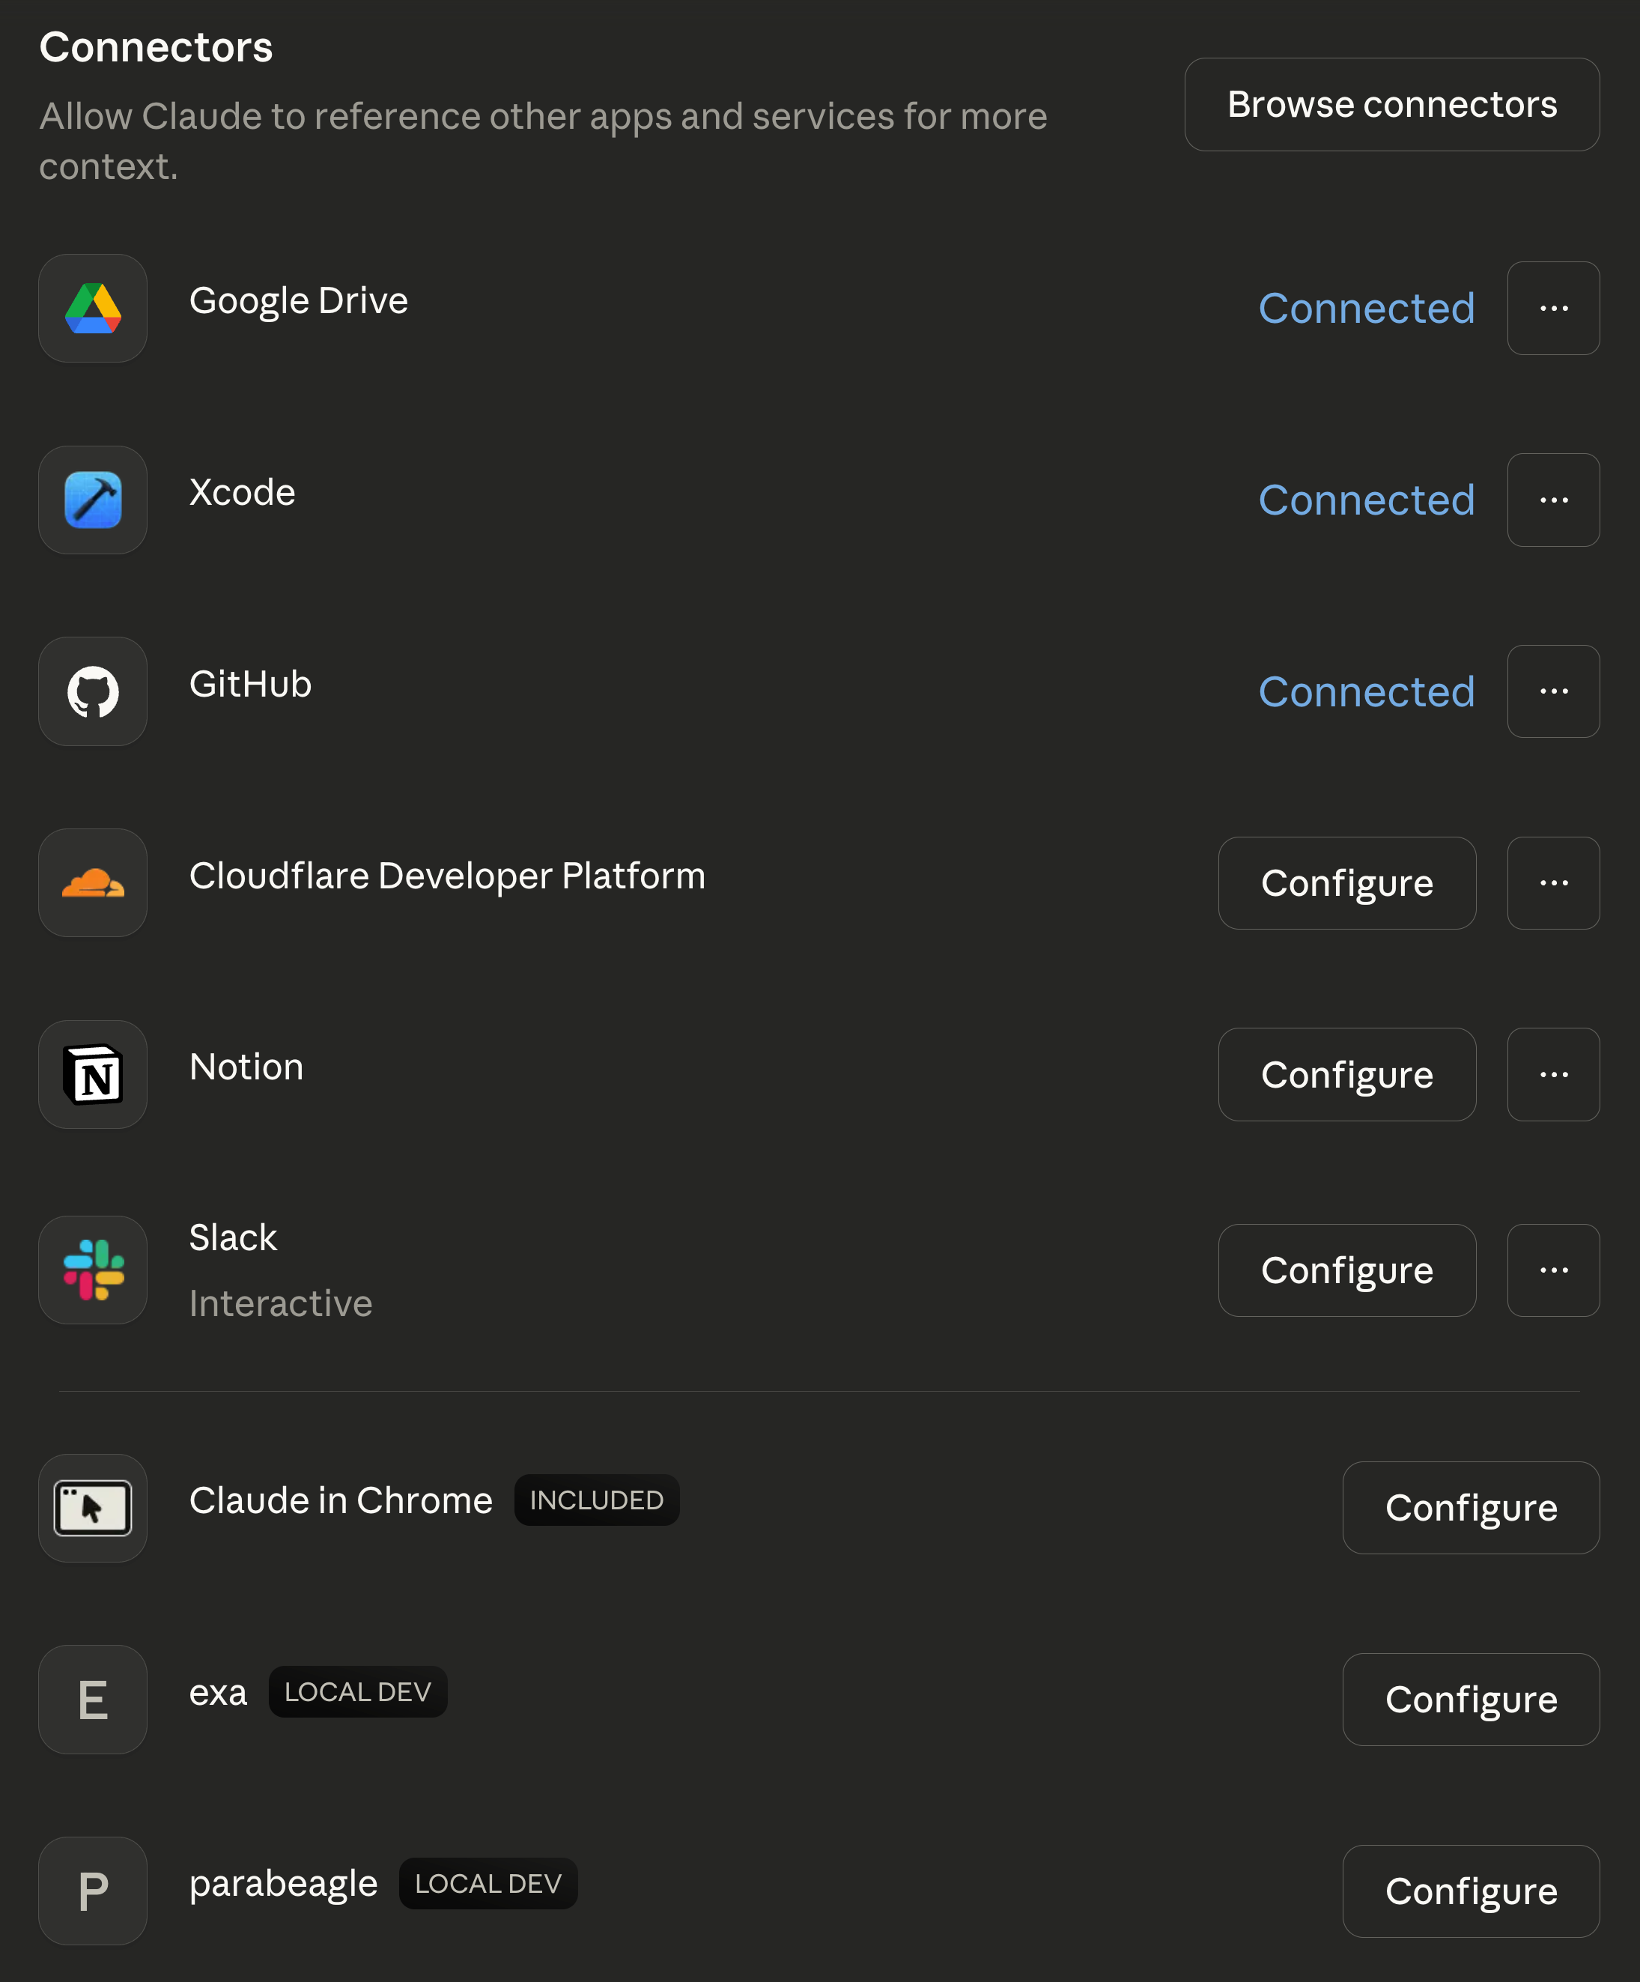Open Xcode's more options menu
Viewport: 1640px width, 1982px height.
(1553, 500)
